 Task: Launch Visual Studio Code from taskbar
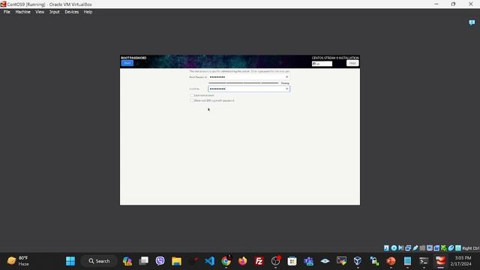pyautogui.click(x=210, y=261)
